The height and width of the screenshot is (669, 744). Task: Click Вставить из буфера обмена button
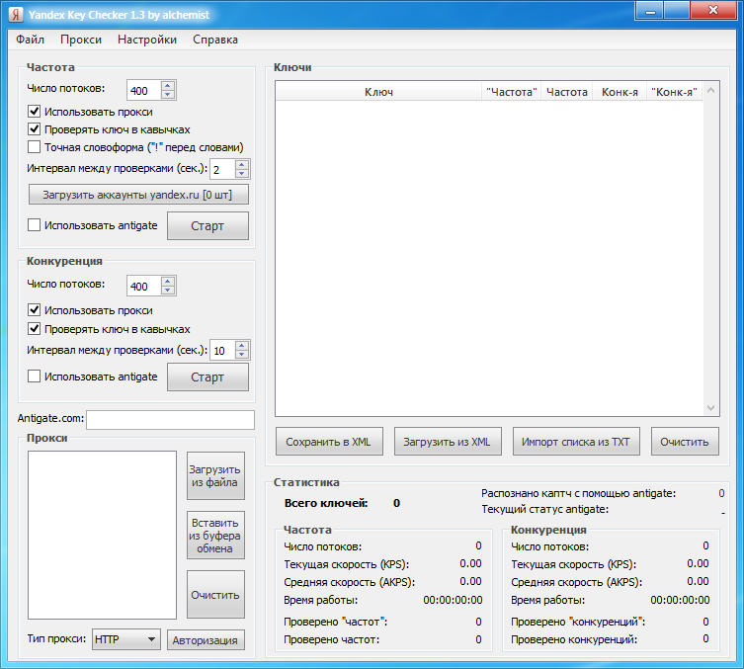216,536
